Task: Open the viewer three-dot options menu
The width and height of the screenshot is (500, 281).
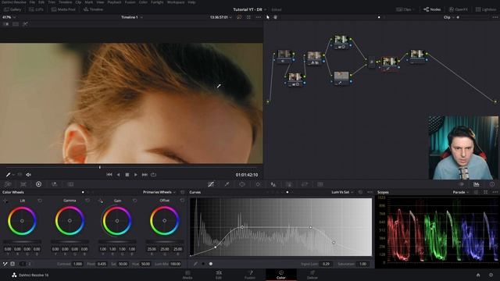Action: [x=259, y=17]
